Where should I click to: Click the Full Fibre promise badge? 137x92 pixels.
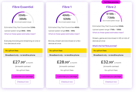[111, 2]
